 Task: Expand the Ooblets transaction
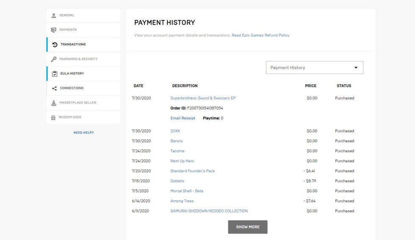177,181
